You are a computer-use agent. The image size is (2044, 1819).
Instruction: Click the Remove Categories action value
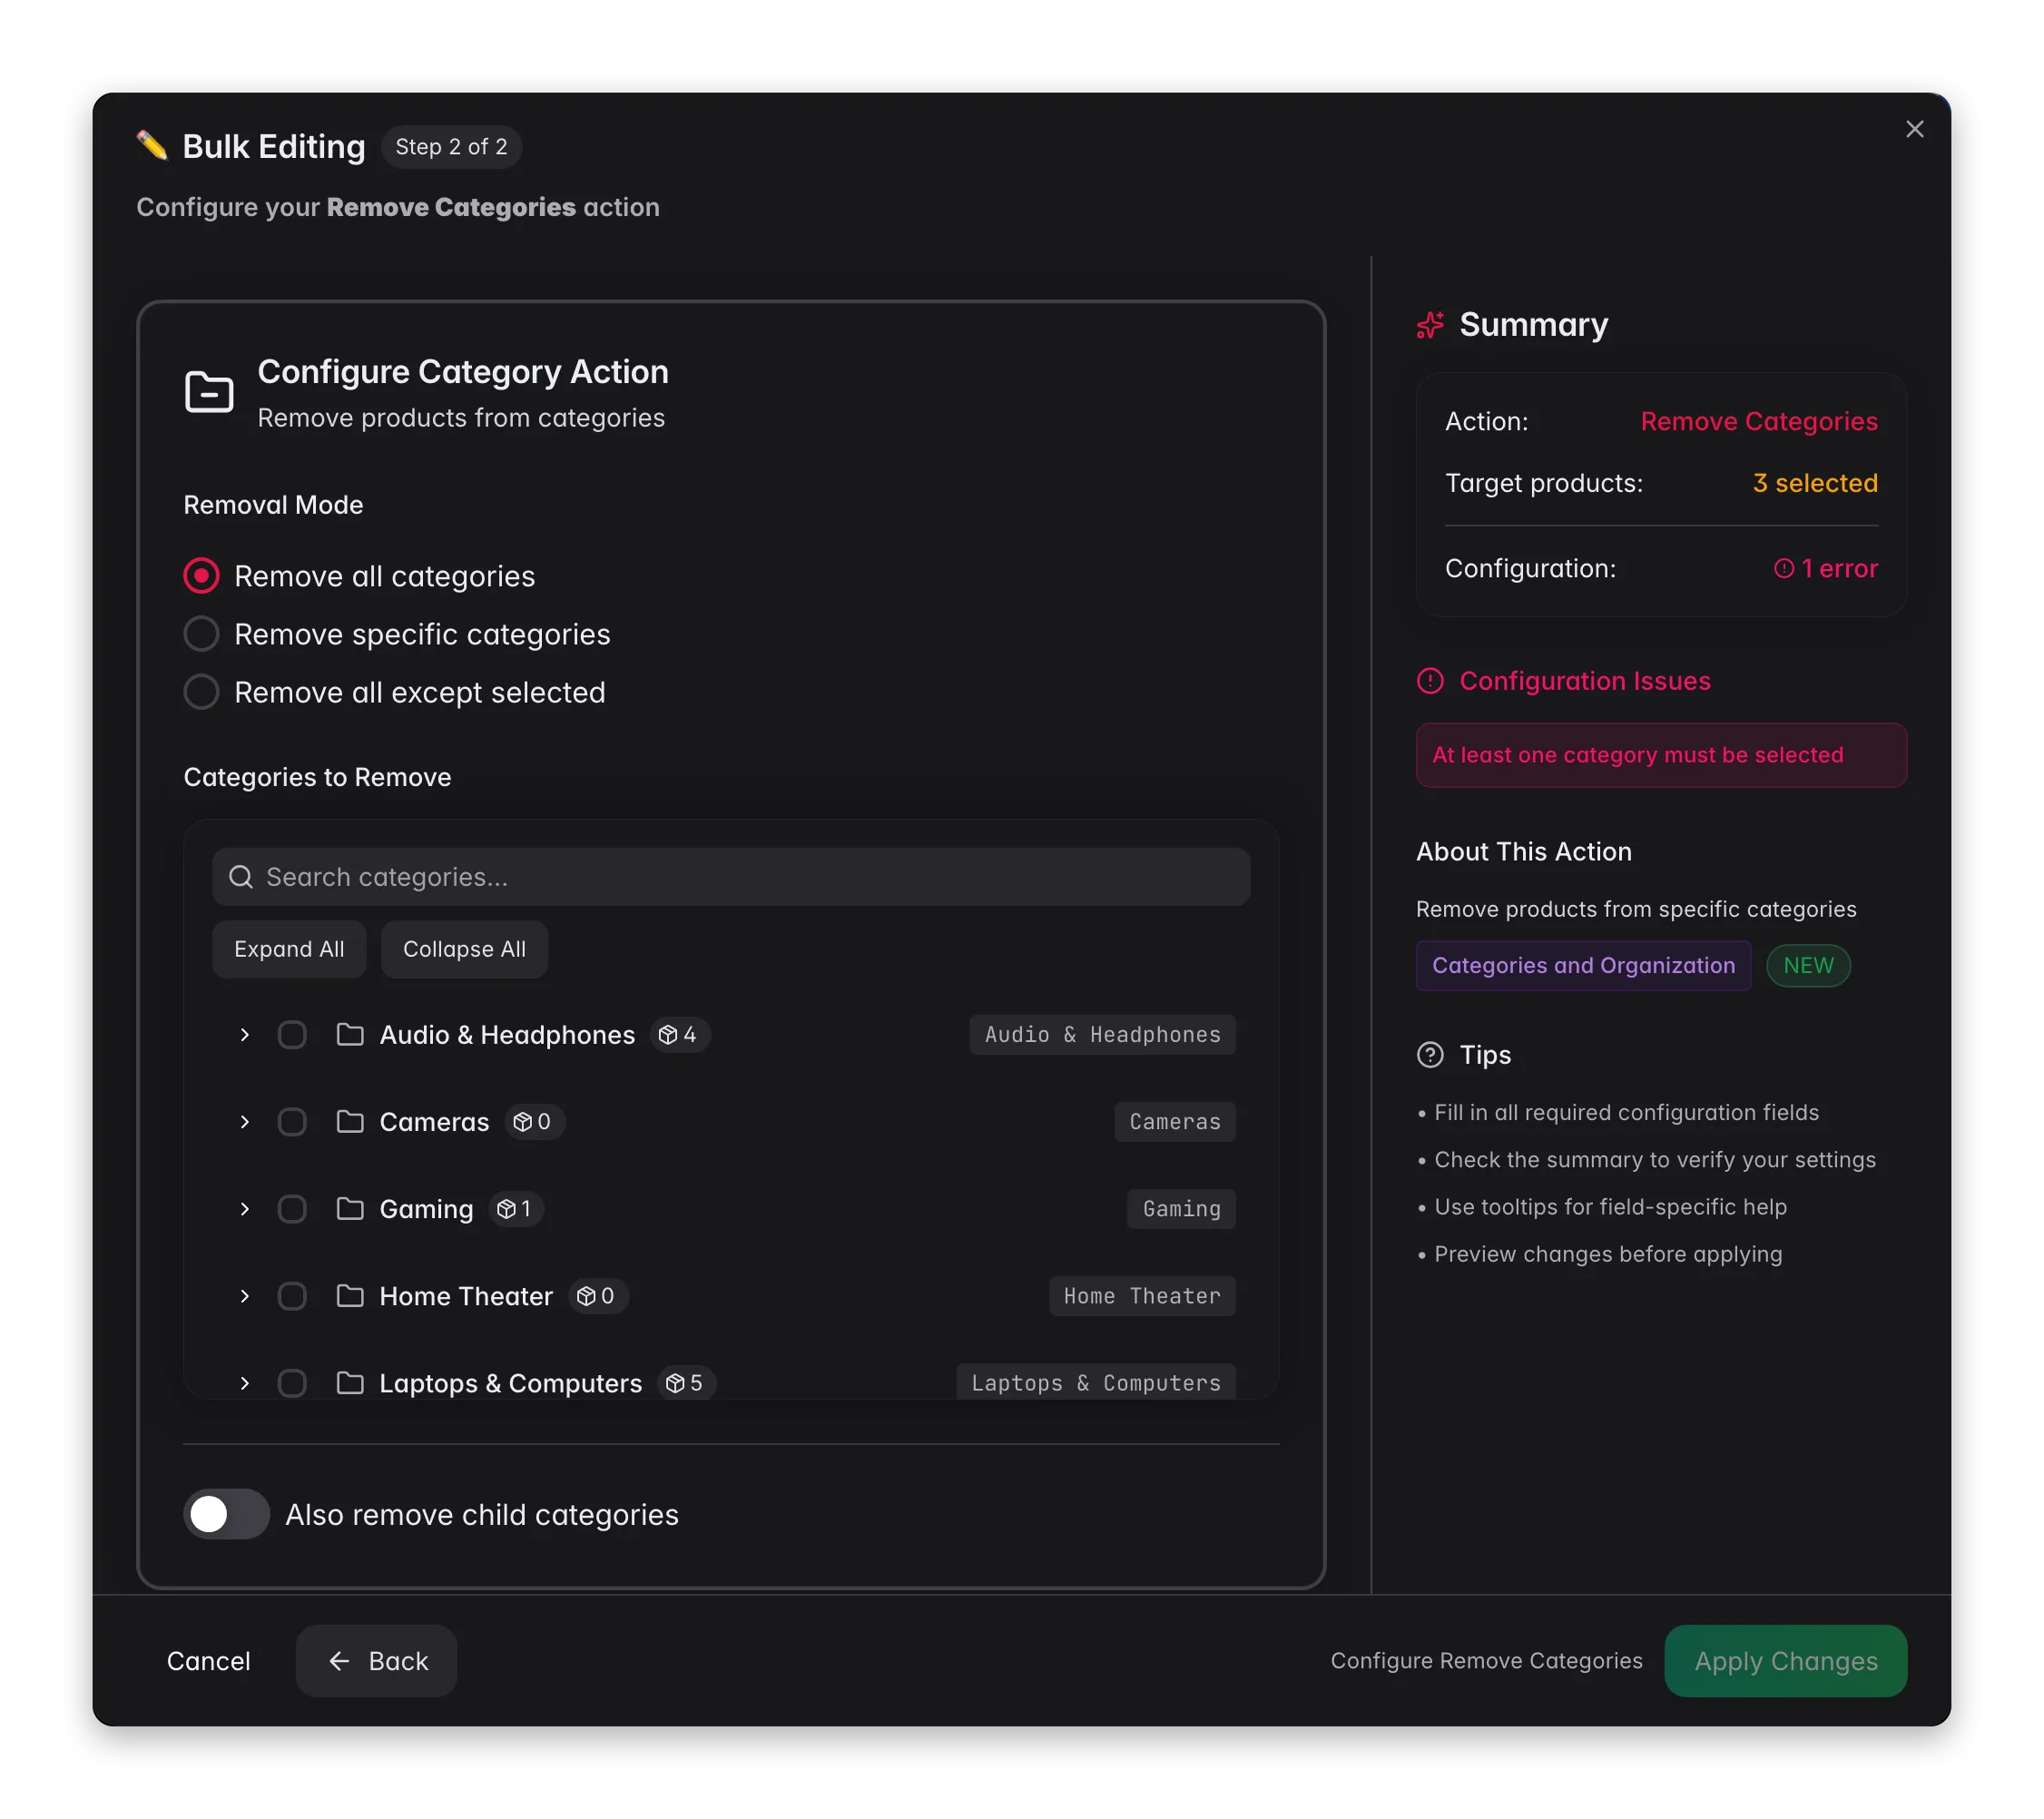(1759, 421)
